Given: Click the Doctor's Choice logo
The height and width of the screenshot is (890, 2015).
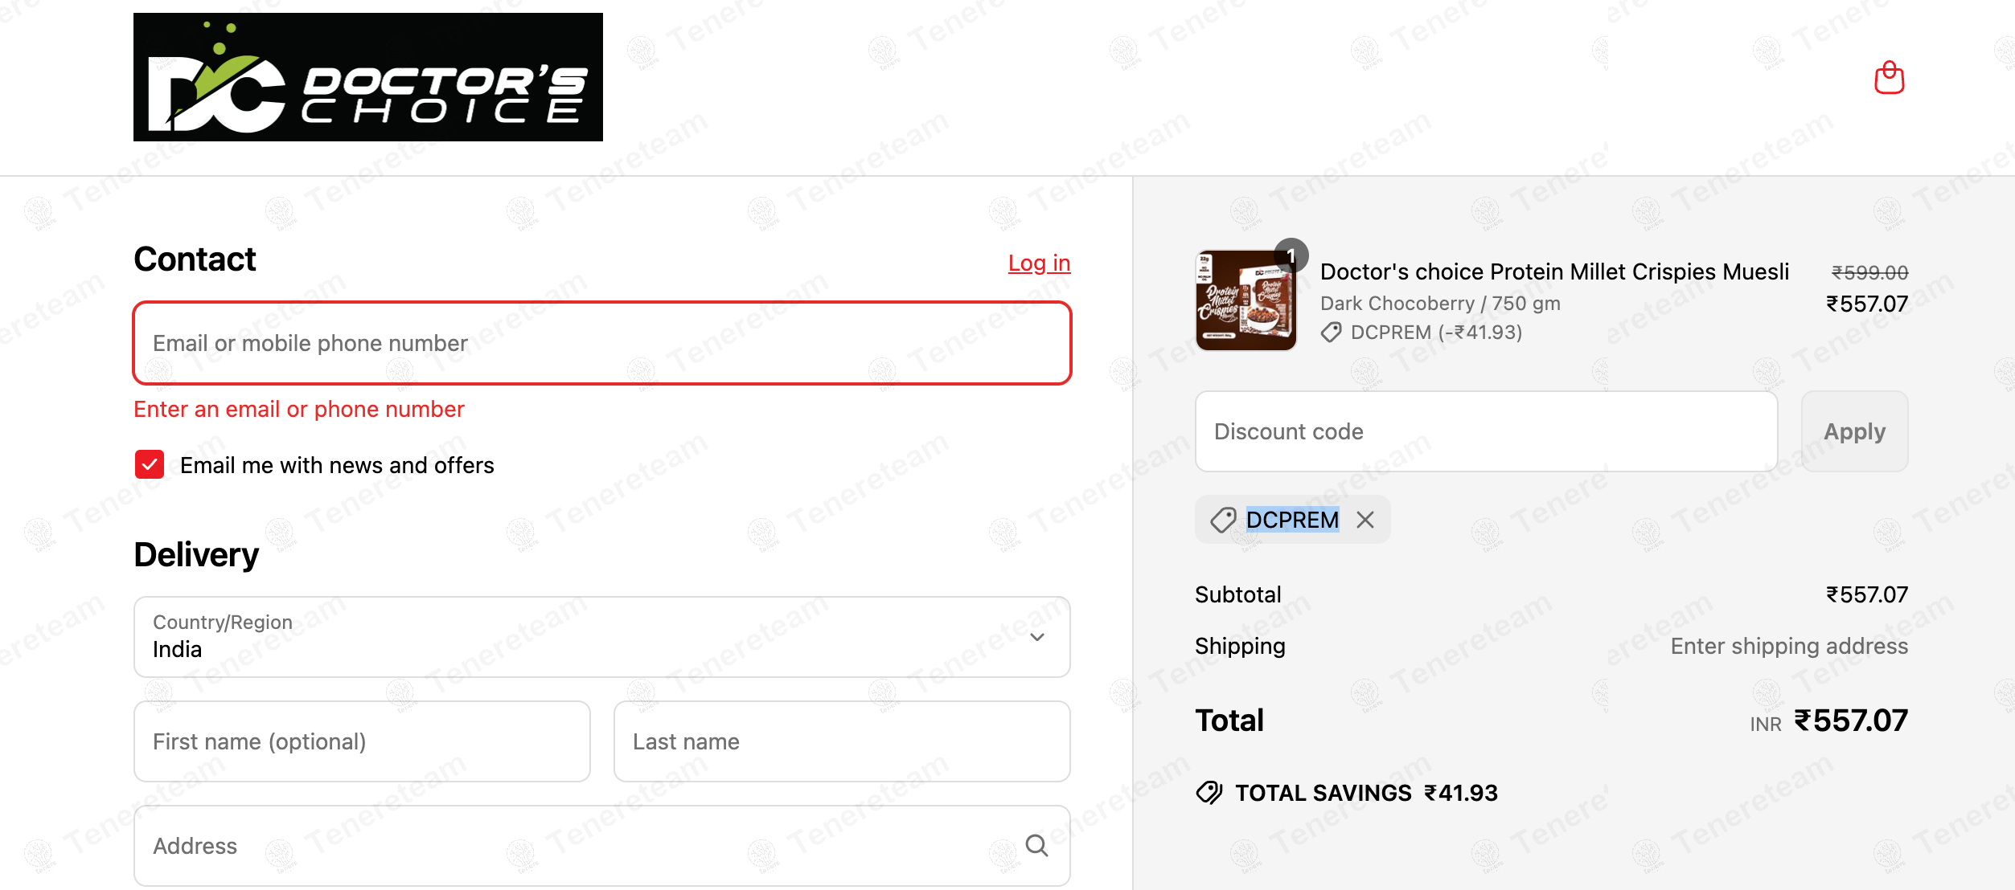Looking at the screenshot, I should [368, 77].
